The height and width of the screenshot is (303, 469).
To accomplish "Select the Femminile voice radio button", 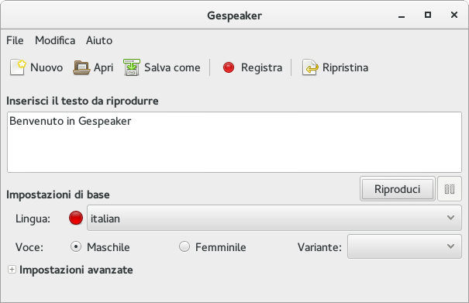I will [184, 246].
